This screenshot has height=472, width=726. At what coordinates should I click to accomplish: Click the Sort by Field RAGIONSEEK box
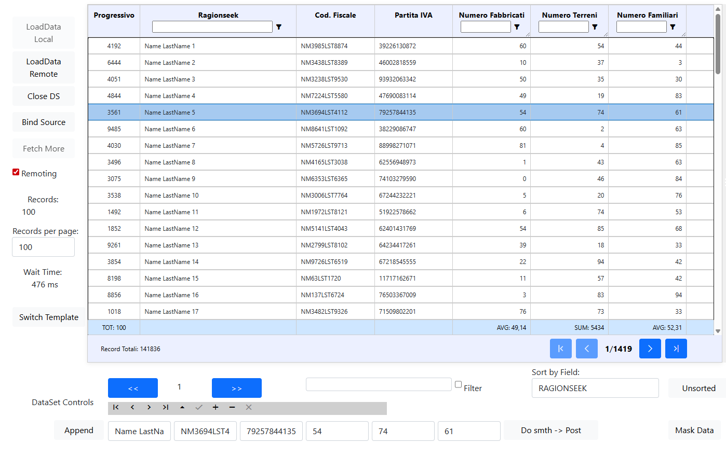pyautogui.click(x=595, y=388)
